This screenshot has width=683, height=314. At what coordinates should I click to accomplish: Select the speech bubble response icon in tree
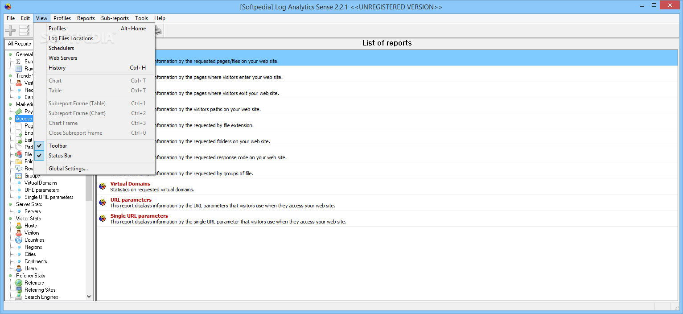(19, 169)
